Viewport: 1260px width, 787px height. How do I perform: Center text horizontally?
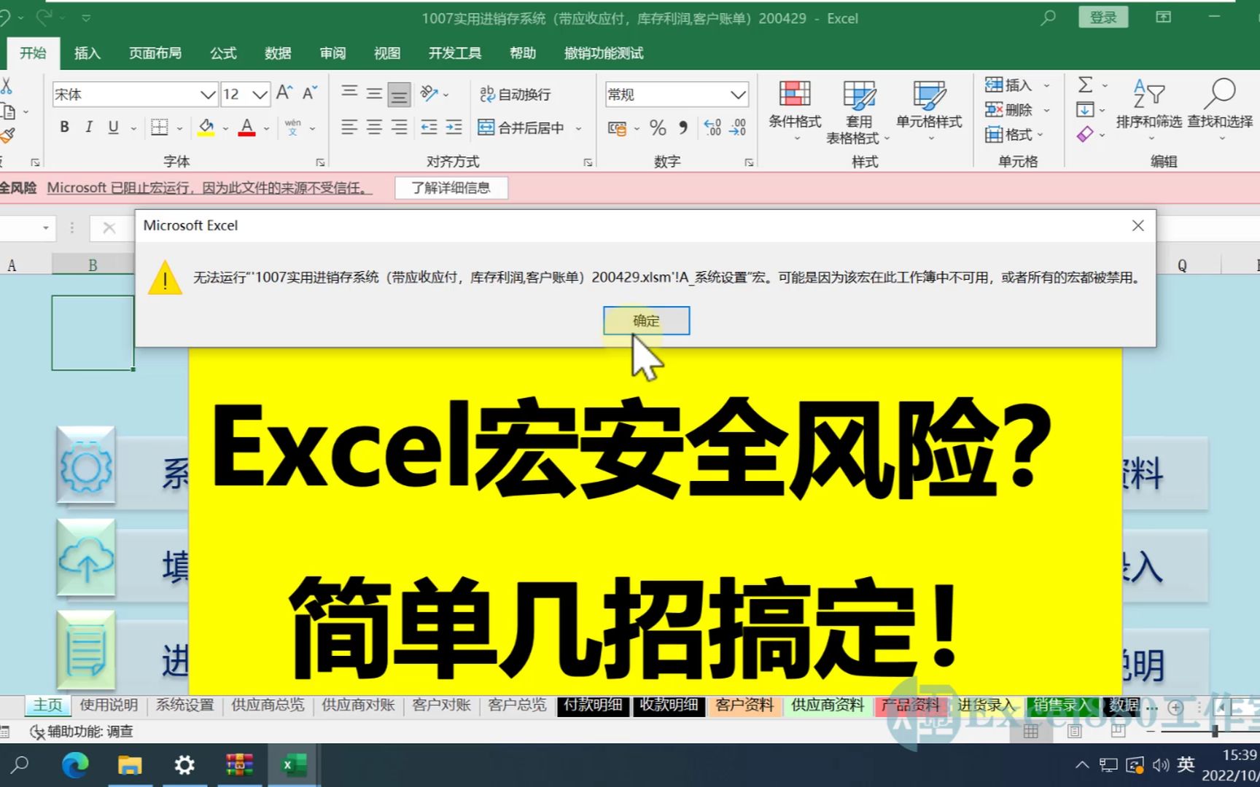(374, 128)
